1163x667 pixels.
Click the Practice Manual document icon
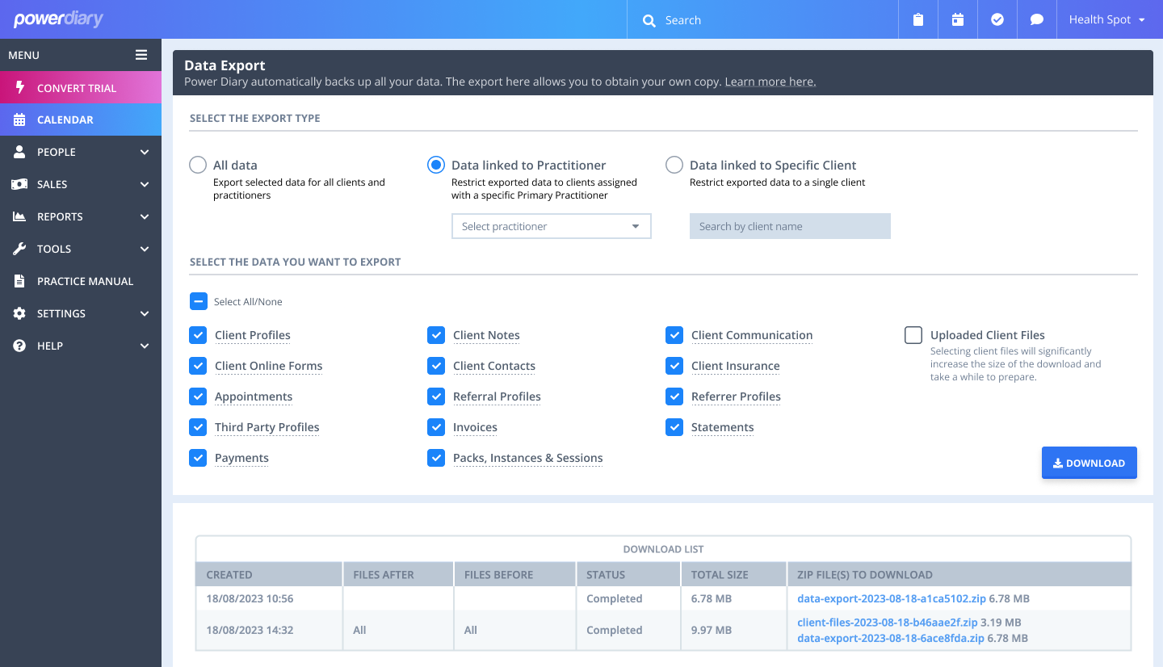19,281
